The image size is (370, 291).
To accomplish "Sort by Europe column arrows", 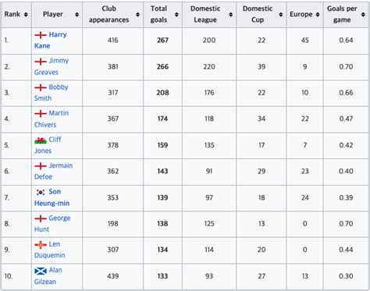I will [x=318, y=15].
